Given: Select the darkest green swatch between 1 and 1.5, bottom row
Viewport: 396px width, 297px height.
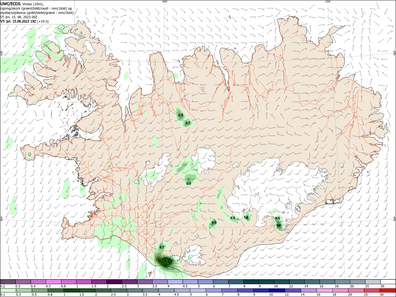Looking at the screenshot, I should pos(71,291).
